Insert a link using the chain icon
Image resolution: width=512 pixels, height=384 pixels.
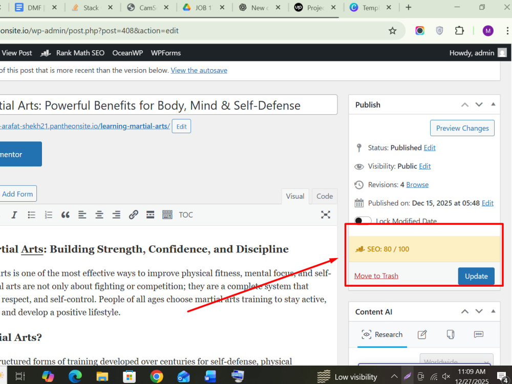[x=133, y=215]
